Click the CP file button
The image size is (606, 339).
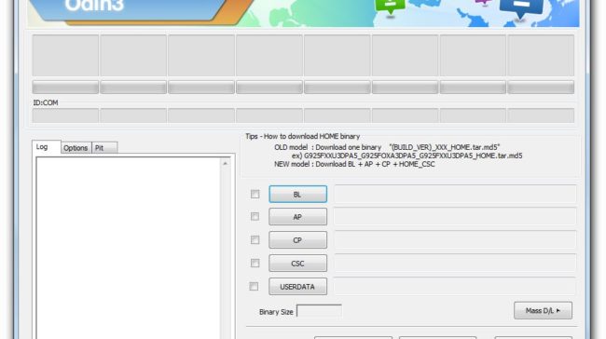[297, 240]
